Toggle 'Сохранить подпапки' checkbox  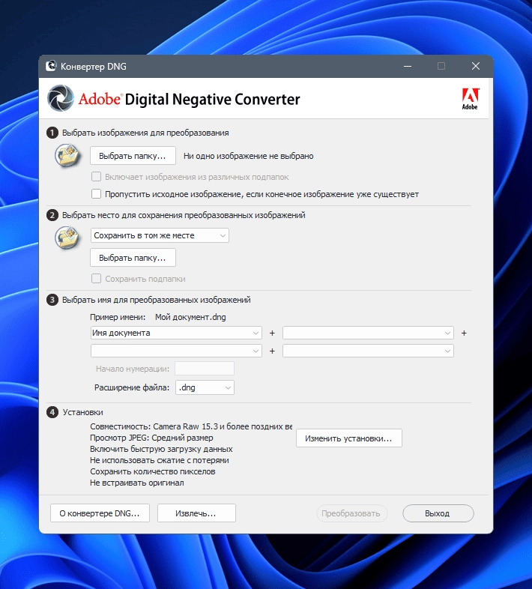tap(97, 279)
